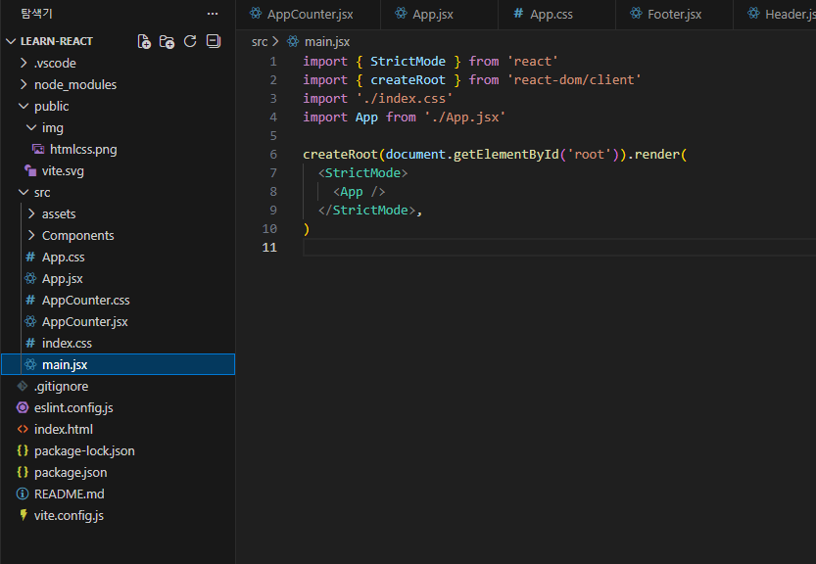Collapse all folders in explorer
Screen dimensions: 816x564
[x=213, y=41]
